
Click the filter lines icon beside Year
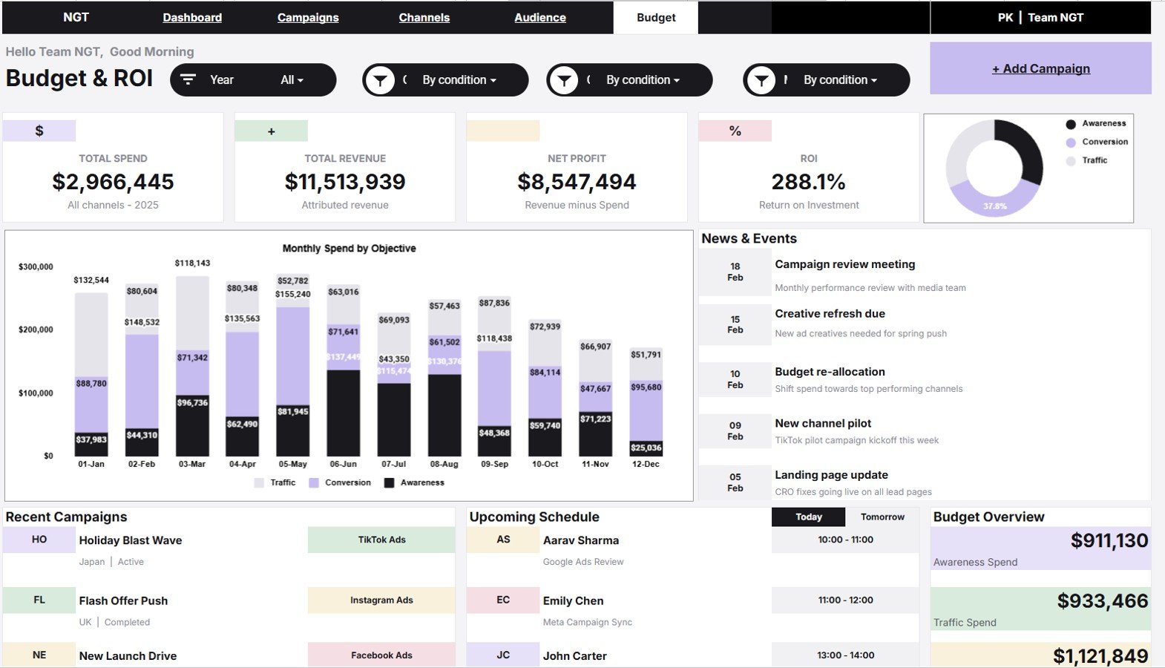pyautogui.click(x=188, y=79)
